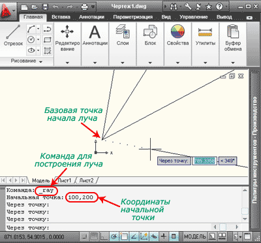
Task: Open the Редактирование move-arrows panel
Action: (67, 38)
